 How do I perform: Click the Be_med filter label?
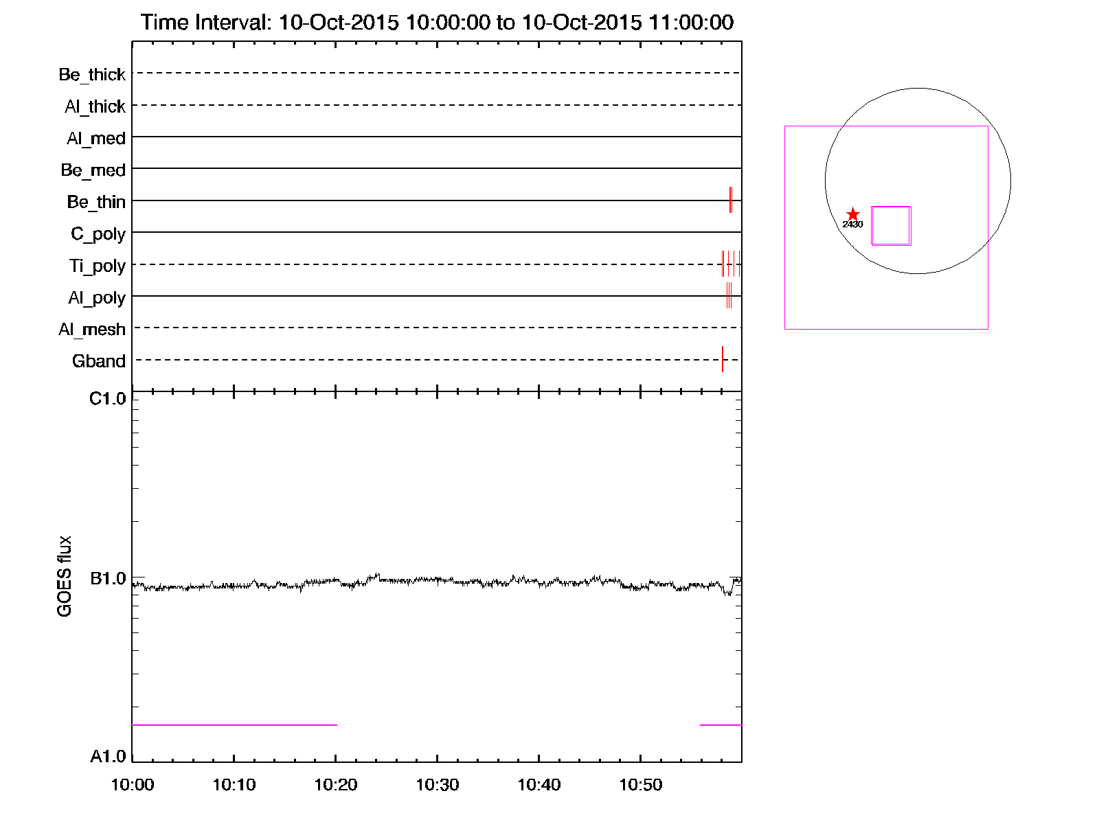[x=93, y=170]
